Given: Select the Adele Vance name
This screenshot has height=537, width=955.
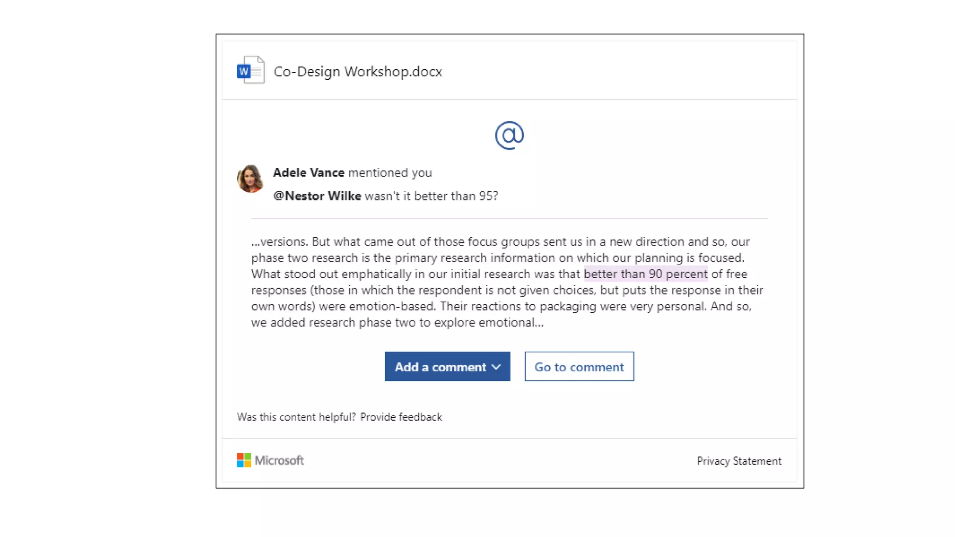Looking at the screenshot, I should [308, 172].
